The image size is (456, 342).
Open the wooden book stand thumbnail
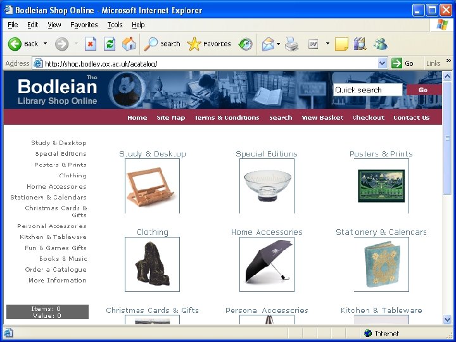[x=152, y=186]
